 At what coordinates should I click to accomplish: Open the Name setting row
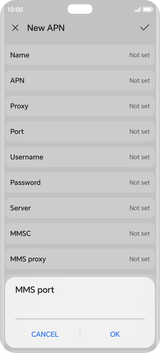tap(80, 55)
